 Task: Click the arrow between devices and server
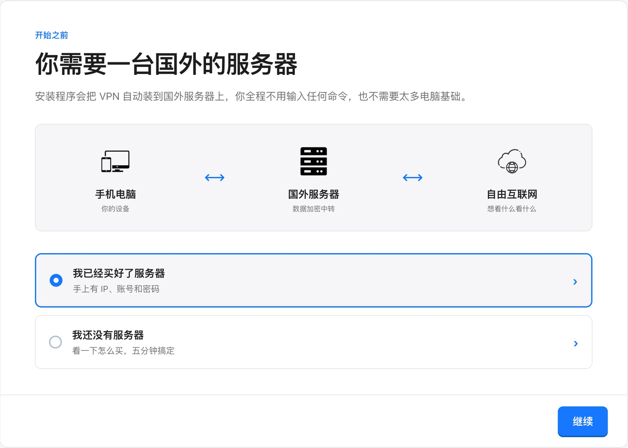tap(215, 178)
